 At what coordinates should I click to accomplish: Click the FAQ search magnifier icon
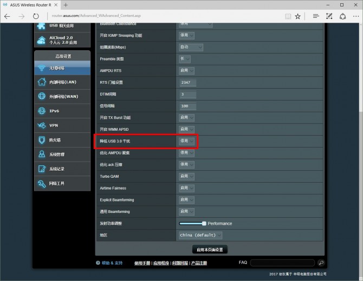(x=321, y=263)
